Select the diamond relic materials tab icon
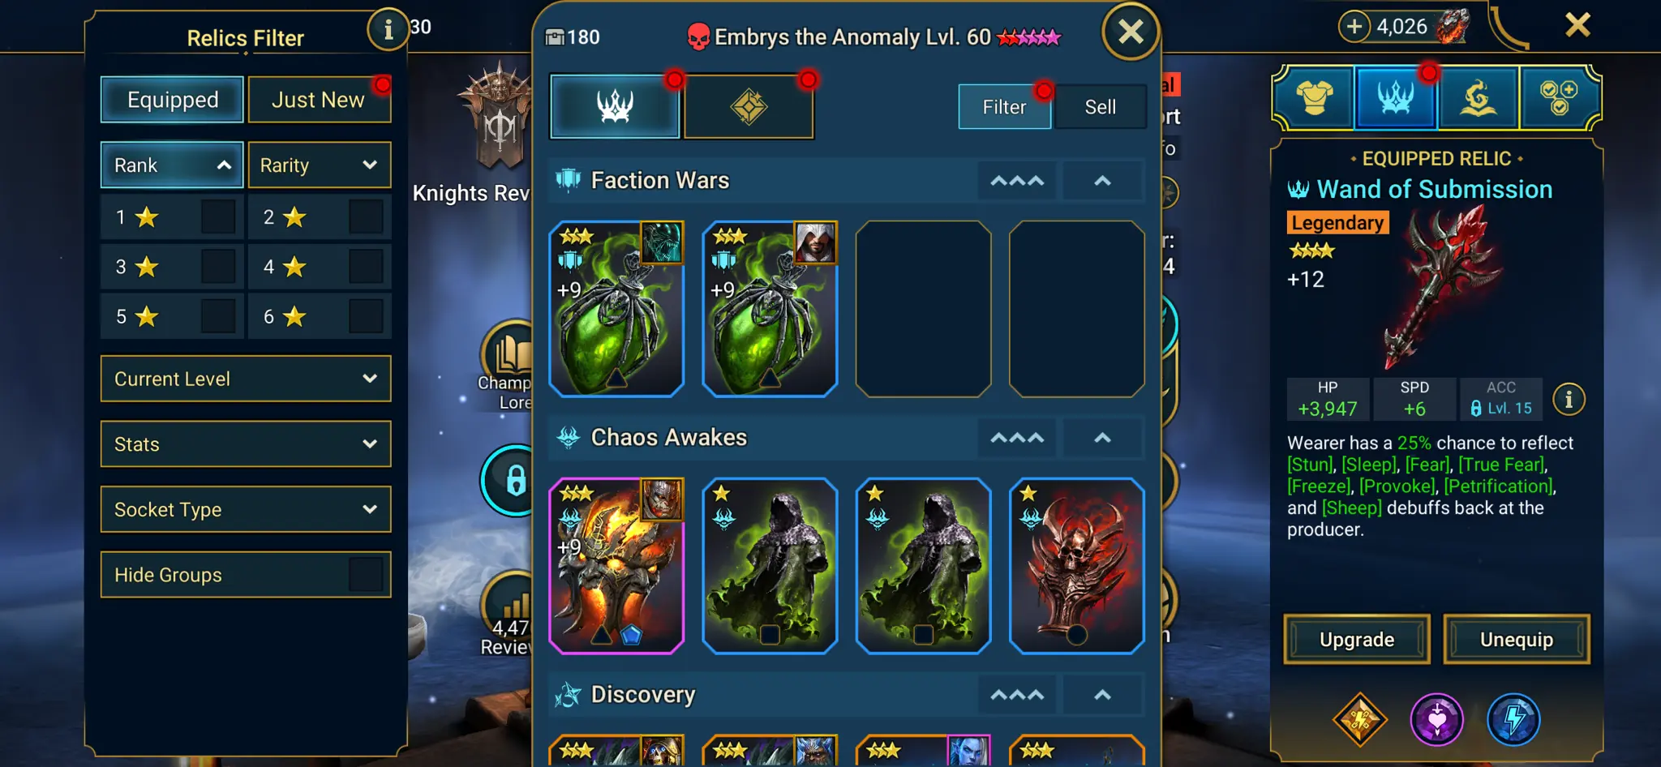This screenshot has width=1661, height=767. pos(749,106)
